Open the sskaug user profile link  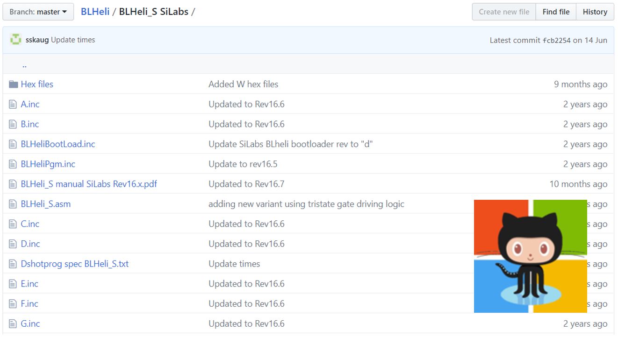pos(37,40)
